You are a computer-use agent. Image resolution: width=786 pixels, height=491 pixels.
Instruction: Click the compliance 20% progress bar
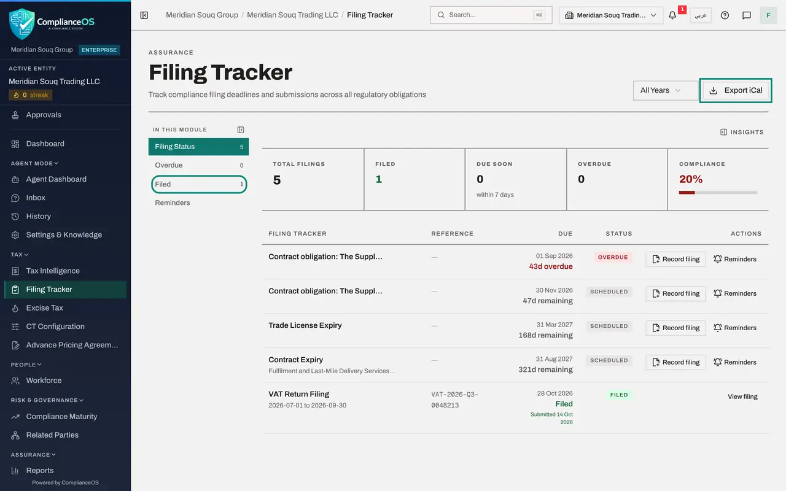tap(718, 193)
